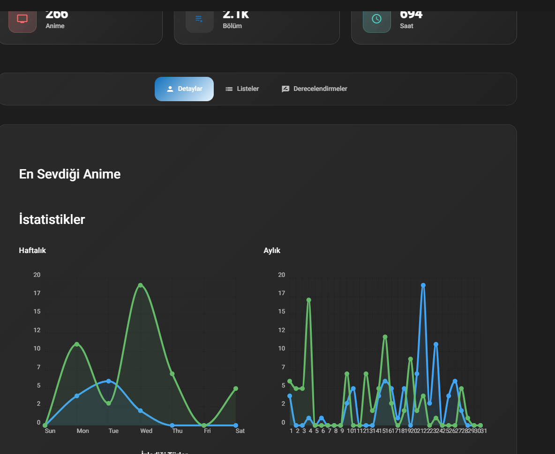Click blue peak on day 22 in Aylık chart
This screenshot has width=555, height=454.
coord(423,285)
